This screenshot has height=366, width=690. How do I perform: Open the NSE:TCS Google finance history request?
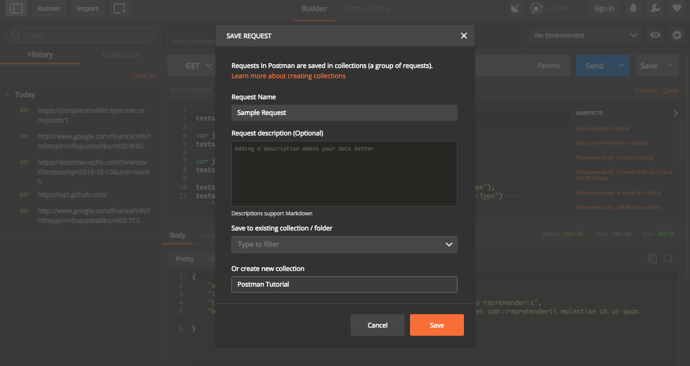94,215
